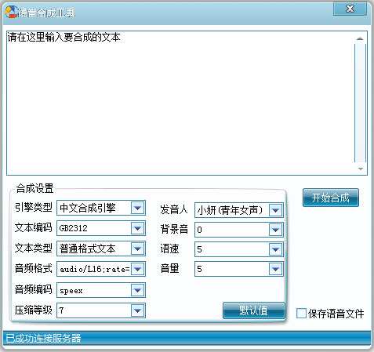Open the 音频编码 speex dropdown
This screenshot has height=352, width=374.
138,290
